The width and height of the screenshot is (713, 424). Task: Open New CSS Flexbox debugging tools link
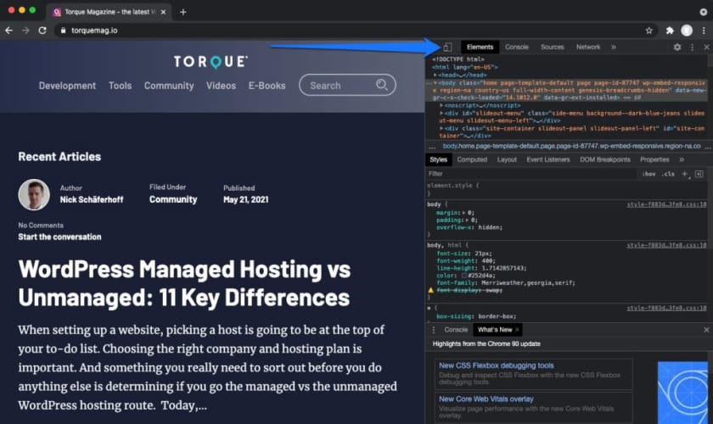(x=496, y=365)
